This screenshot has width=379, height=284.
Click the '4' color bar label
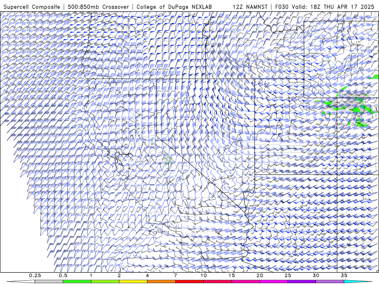click(147, 275)
